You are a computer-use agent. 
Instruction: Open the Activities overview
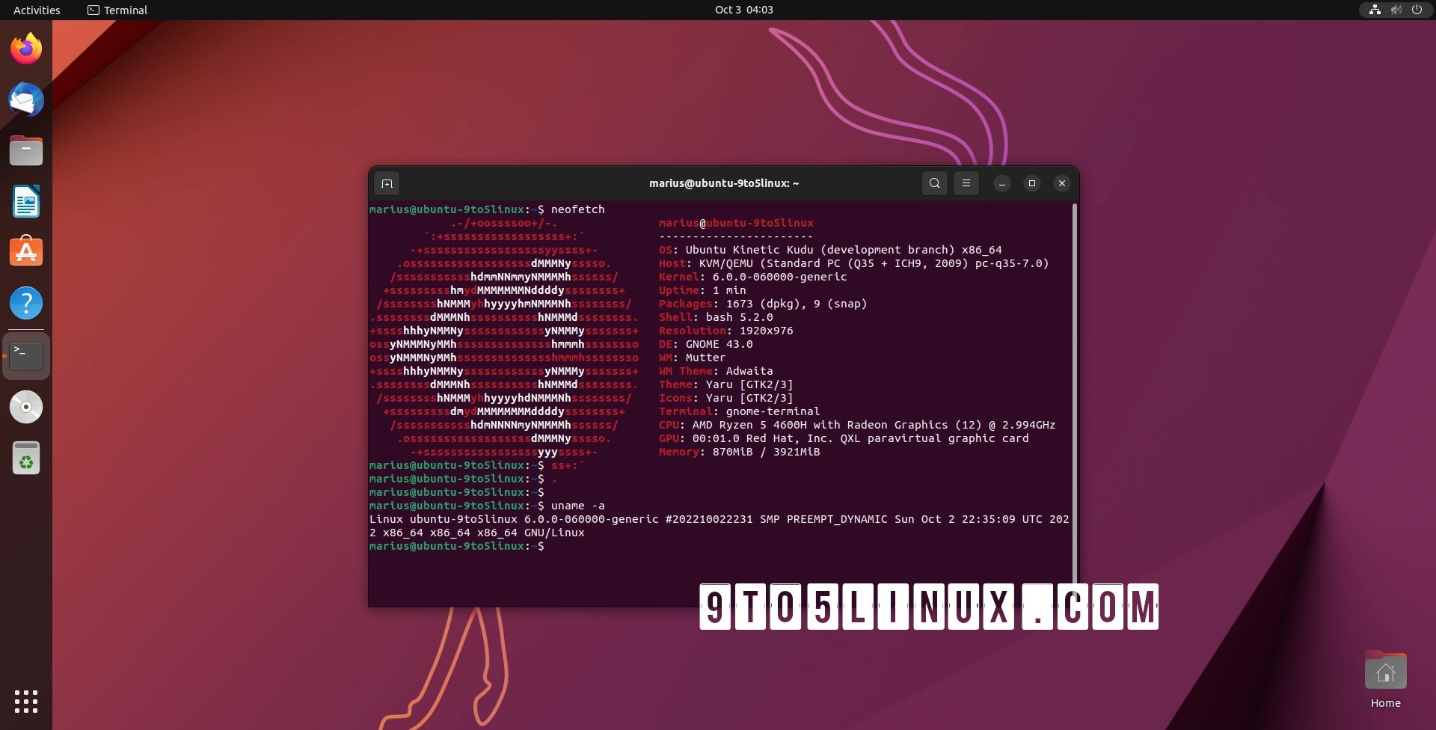point(36,10)
